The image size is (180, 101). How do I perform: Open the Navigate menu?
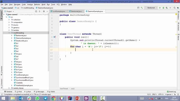[x=17, y=4]
